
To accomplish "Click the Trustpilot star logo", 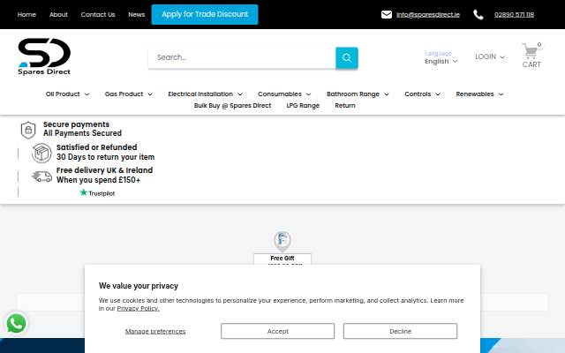I will click(x=97, y=193).
